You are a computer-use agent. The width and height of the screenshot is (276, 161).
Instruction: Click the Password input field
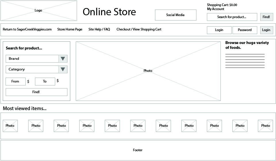click(x=245, y=30)
